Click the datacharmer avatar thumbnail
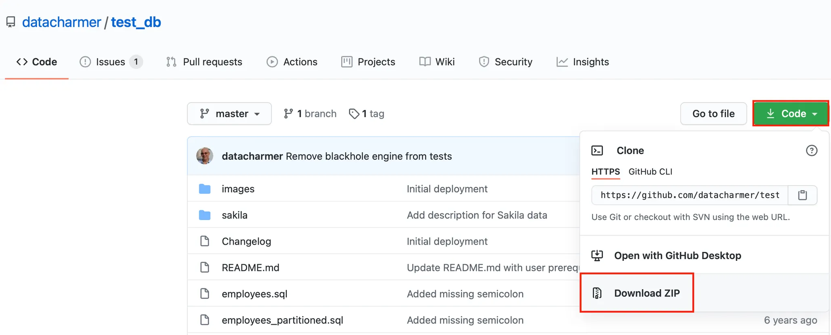 tap(205, 156)
